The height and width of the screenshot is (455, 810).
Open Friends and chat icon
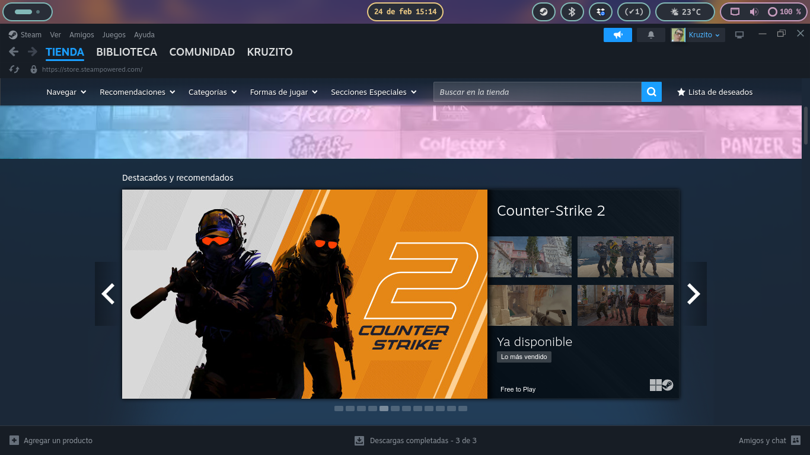coord(795,440)
